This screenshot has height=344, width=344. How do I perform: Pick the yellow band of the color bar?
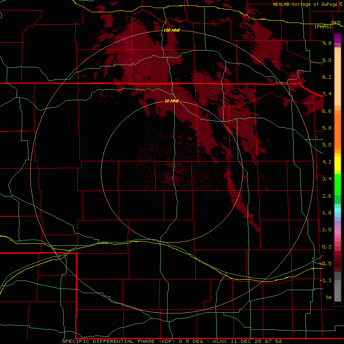[338, 164]
